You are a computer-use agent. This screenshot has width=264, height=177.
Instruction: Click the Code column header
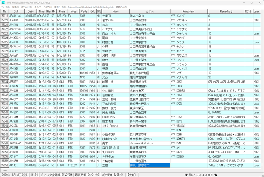point(84,12)
